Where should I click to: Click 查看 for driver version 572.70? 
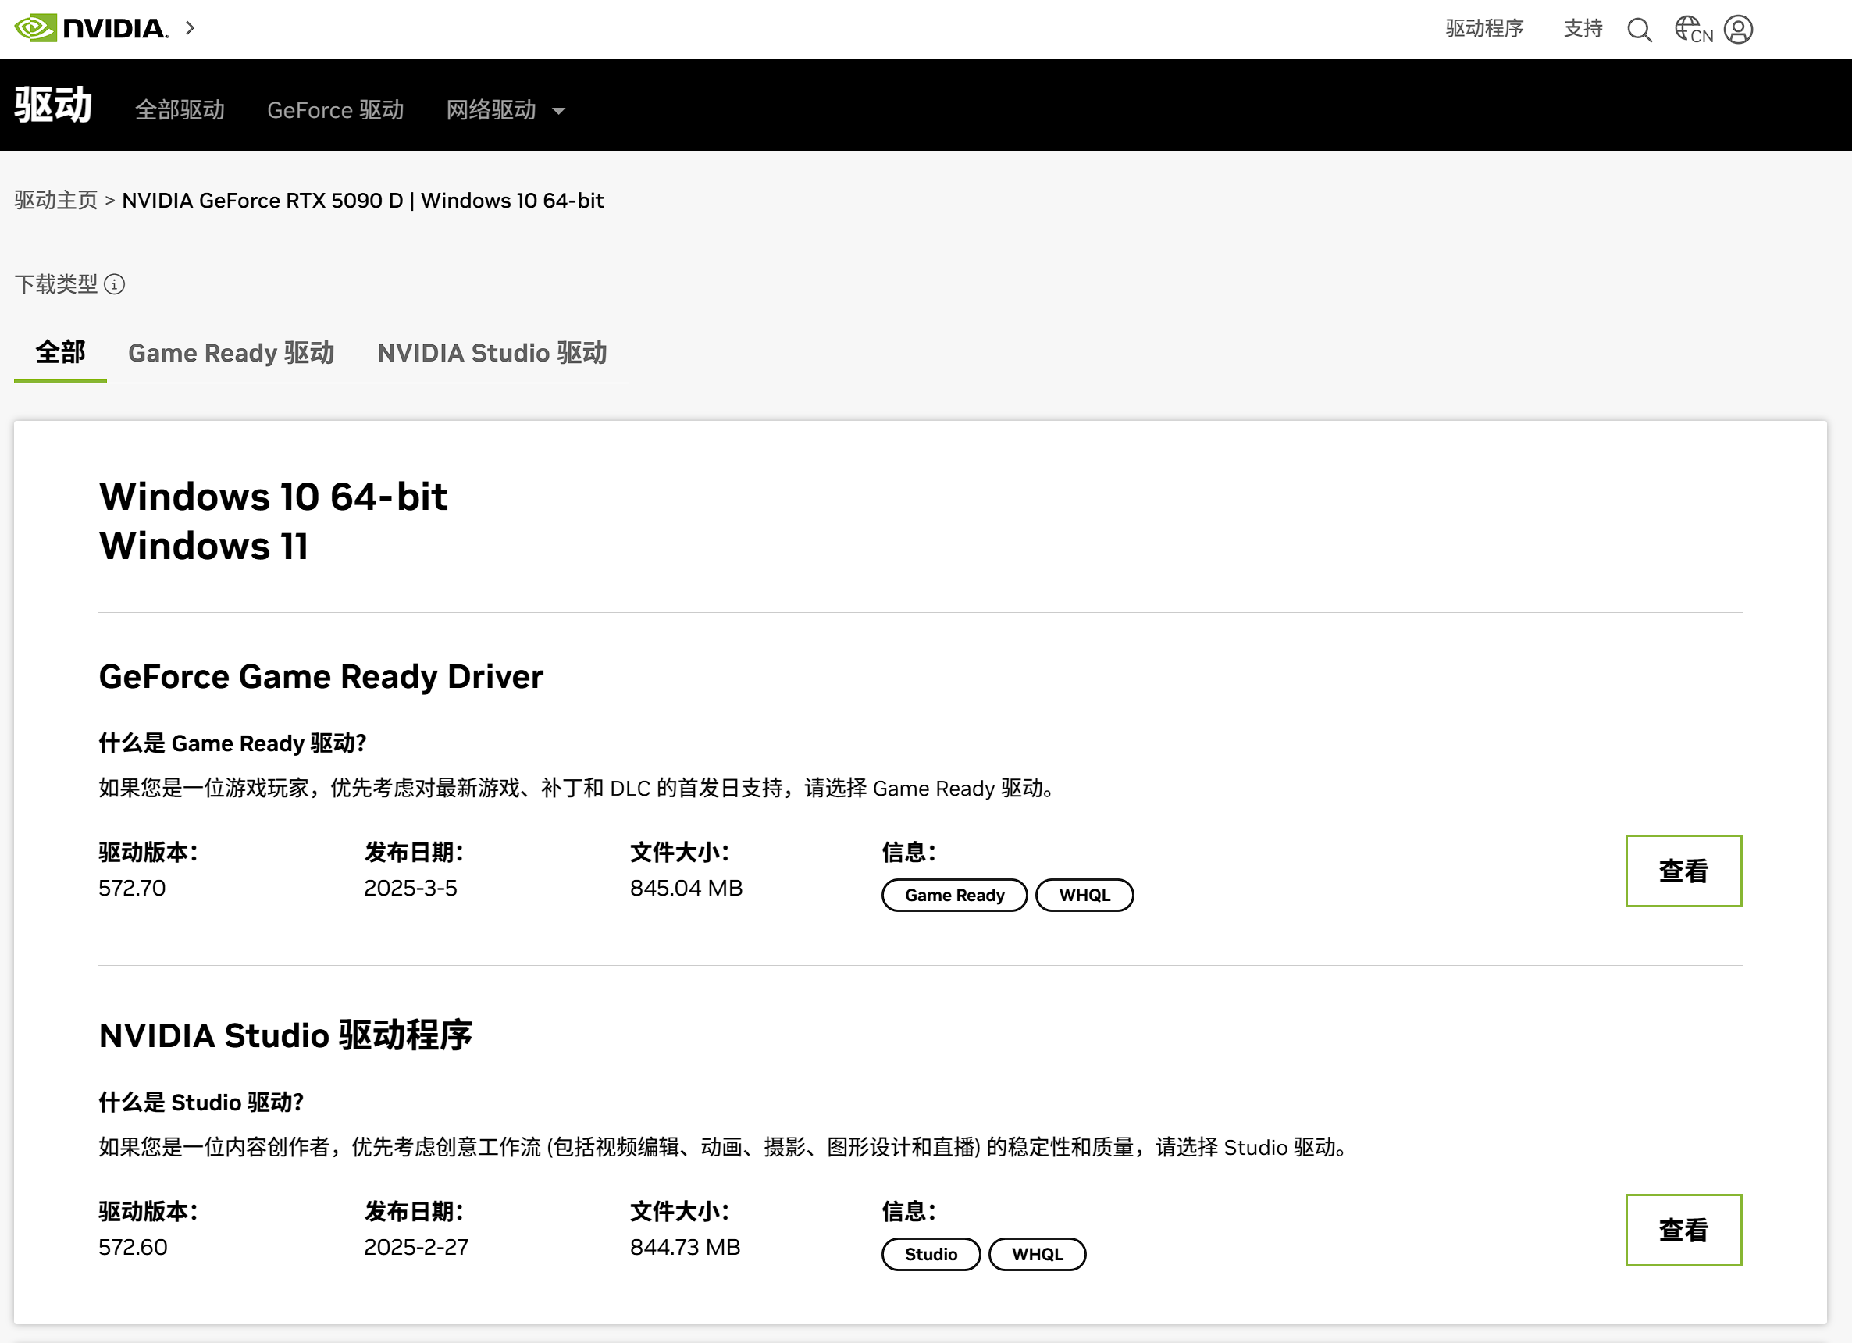pyautogui.click(x=1683, y=871)
